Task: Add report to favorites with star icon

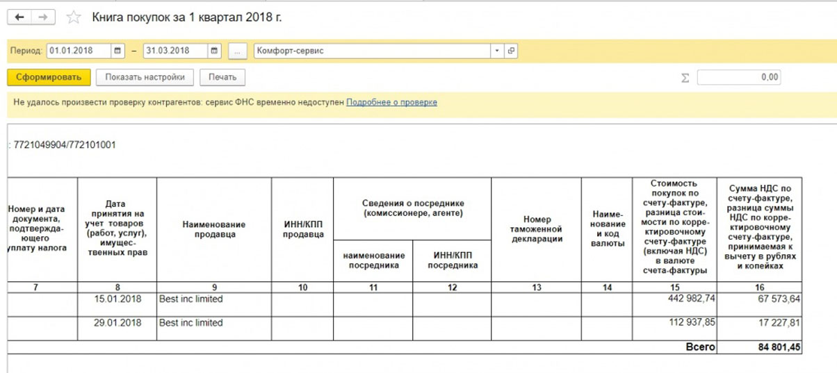Action: pyautogui.click(x=74, y=17)
